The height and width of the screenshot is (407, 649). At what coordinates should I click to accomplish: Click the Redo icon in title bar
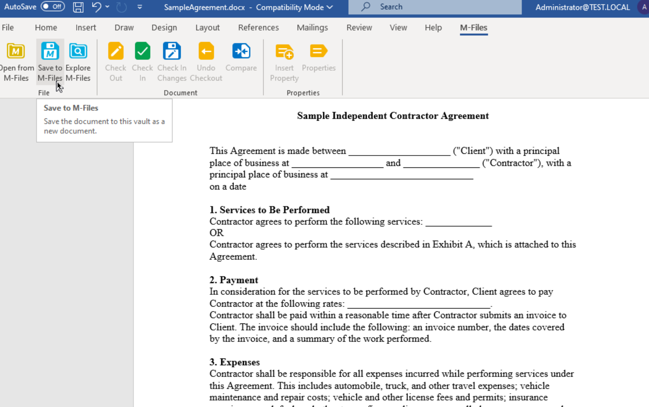pyautogui.click(x=122, y=7)
